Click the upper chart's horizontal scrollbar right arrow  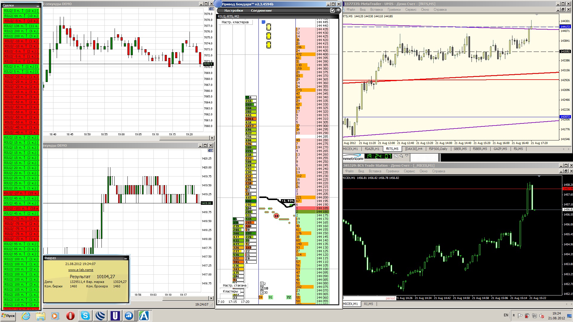pos(212,138)
